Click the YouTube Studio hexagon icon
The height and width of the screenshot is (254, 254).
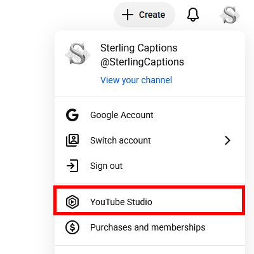point(72,202)
